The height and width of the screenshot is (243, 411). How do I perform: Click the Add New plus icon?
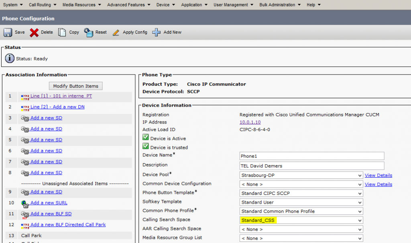click(157, 32)
